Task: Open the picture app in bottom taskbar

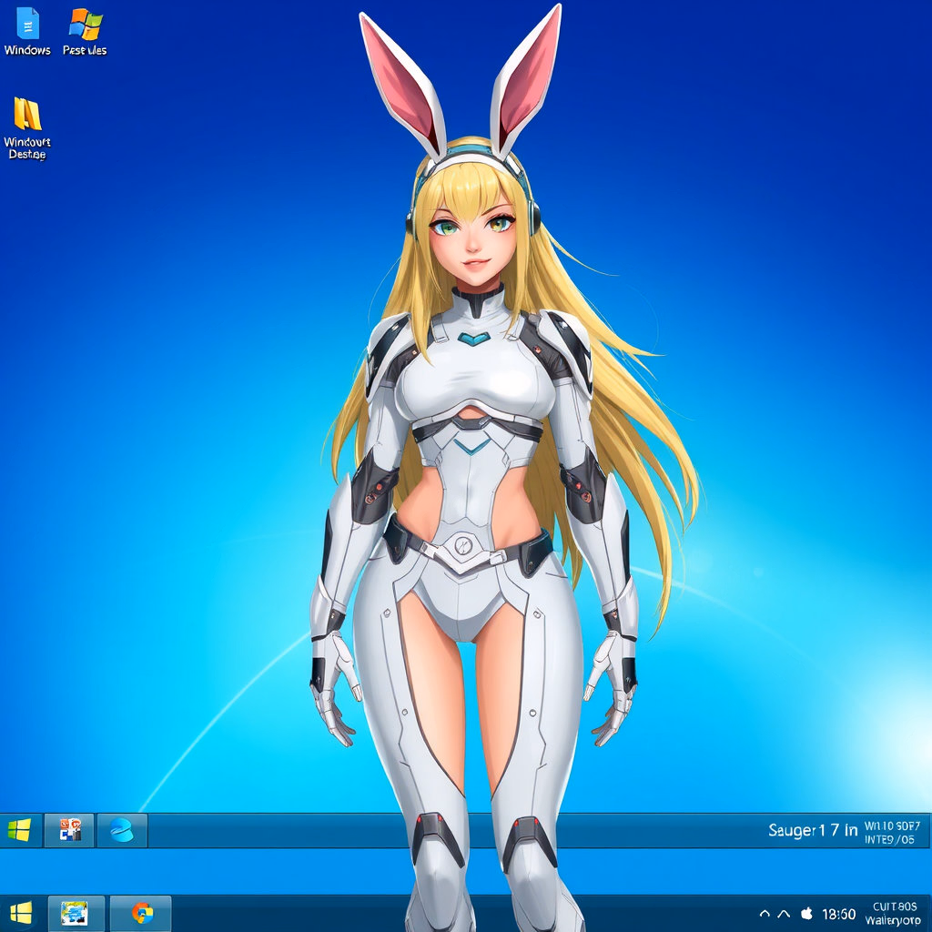Action: tap(73, 912)
